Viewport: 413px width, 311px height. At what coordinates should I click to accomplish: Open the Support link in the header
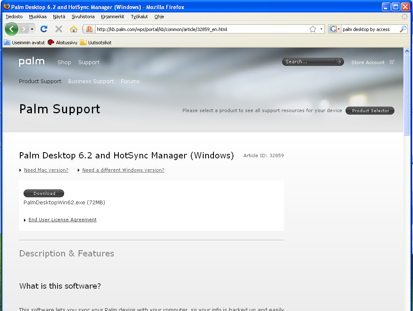click(x=89, y=62)
